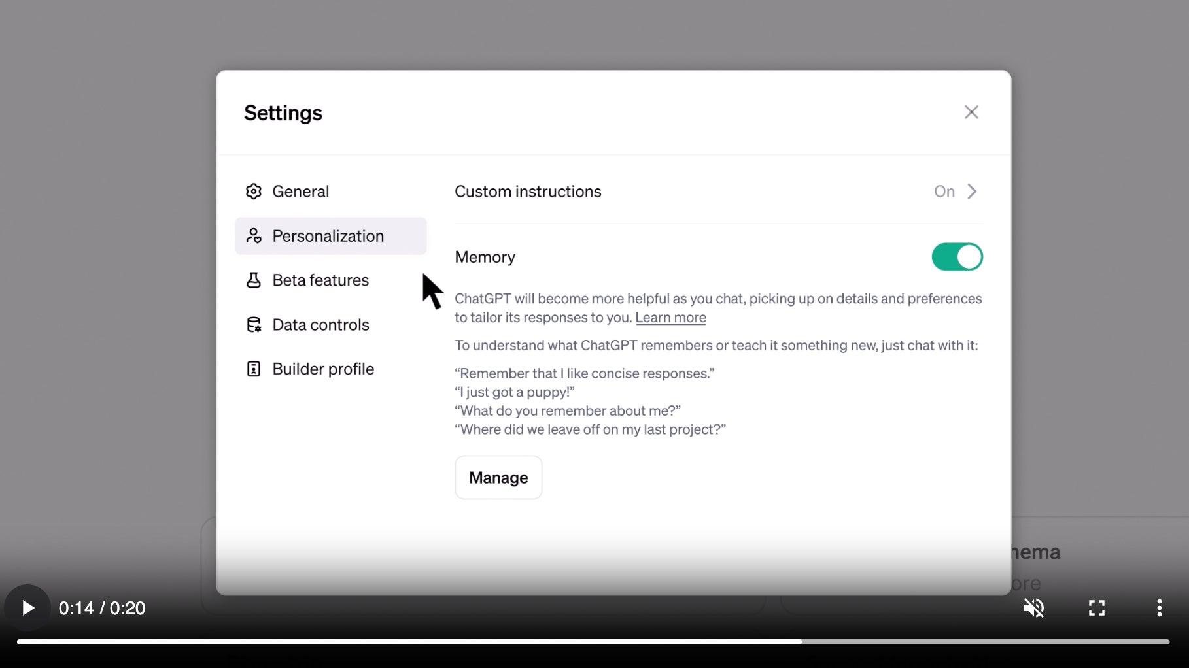Click "What do you remember about me?" example
This screenshot has height=668, width=1189.
(567, 410)
